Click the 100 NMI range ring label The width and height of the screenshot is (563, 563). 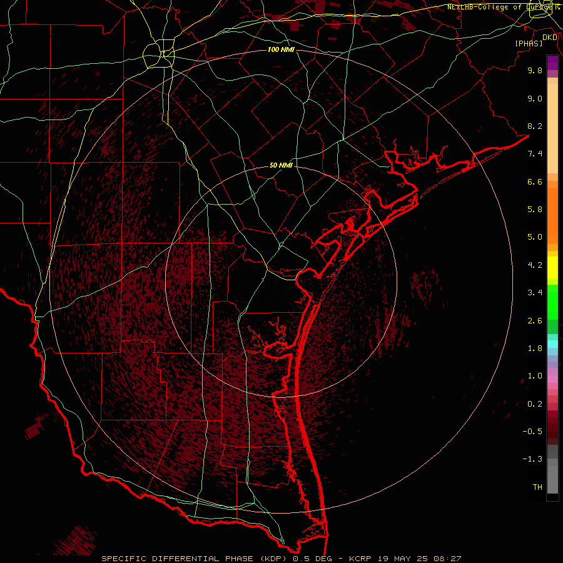[x=281, y=49]
